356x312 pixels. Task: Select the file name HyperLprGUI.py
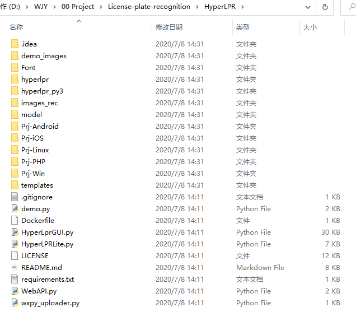tap(47, 232)
